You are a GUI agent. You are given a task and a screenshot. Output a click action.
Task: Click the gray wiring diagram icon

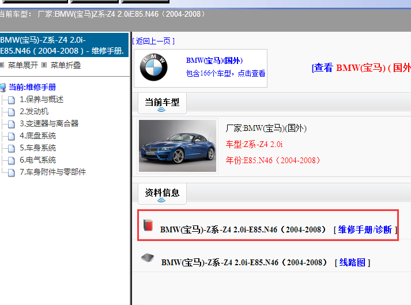click(148, 258)
